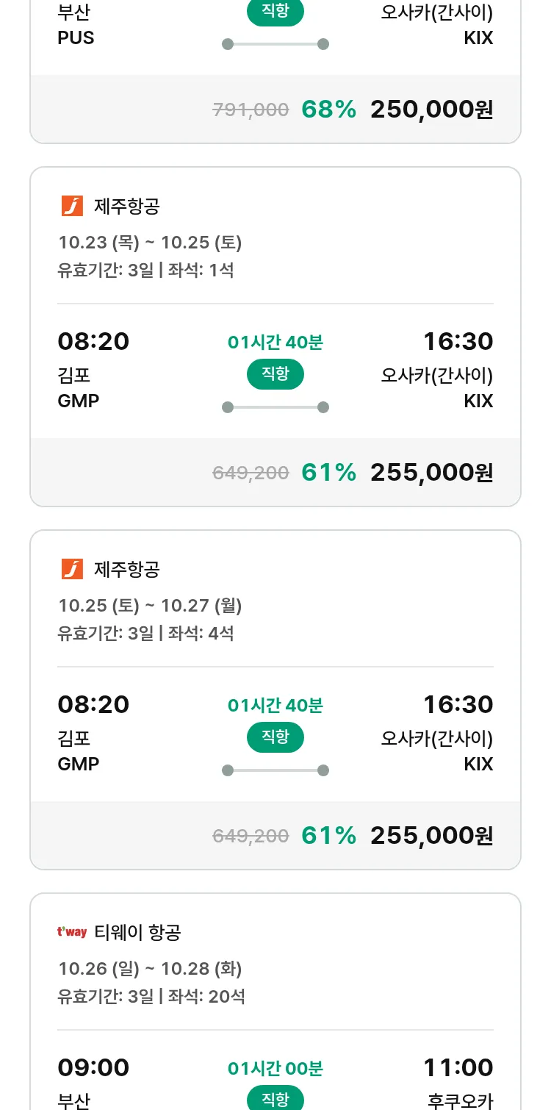This screenshot has width=551, height=1110.
Task: Tap the Jeju Air logo on the 10.25 flight
Action: 72,570
